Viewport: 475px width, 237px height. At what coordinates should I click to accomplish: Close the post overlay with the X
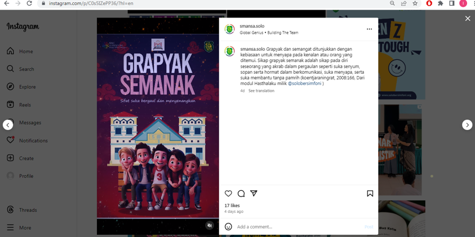coord(468,19)
